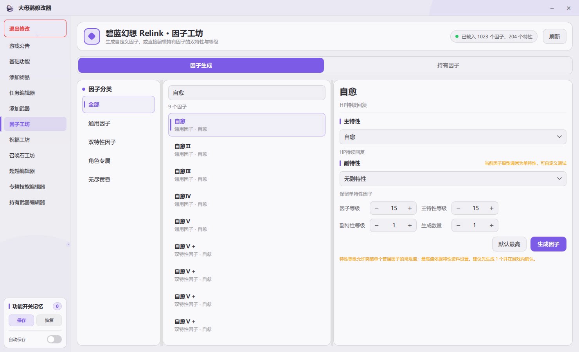Image resolution: width=579 pixels, height=352 pixels.
Task: Increase 副特性等级 with the plus button
Action: 410,225
